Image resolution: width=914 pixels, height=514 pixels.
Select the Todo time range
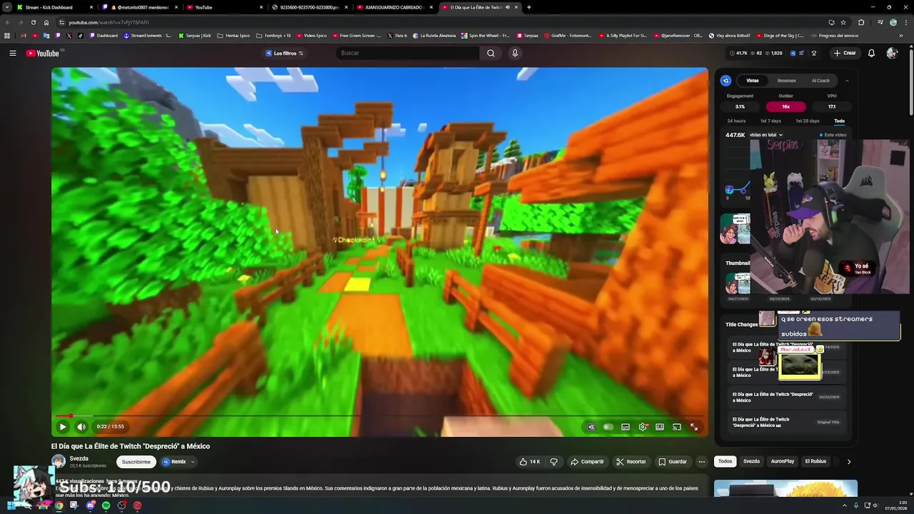(x=839, y=121)
